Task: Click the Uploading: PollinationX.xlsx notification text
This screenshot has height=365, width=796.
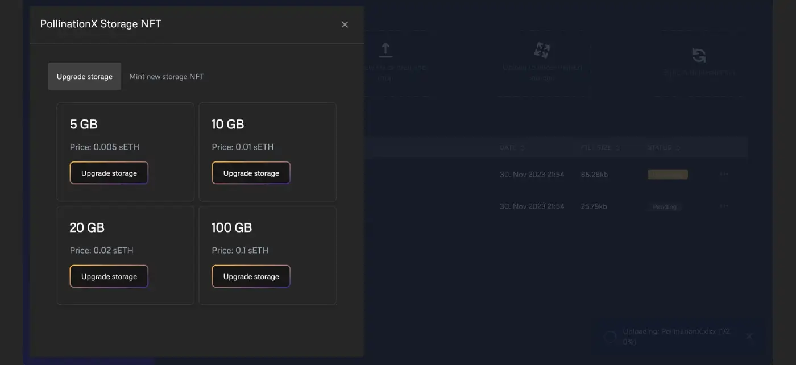Action: click(x=677, y=337)
